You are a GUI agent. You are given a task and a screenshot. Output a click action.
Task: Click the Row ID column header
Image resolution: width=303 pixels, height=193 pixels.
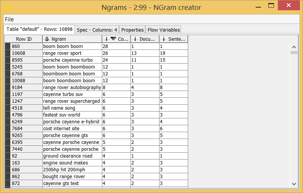pyautogui.click(x=24, y=39)
